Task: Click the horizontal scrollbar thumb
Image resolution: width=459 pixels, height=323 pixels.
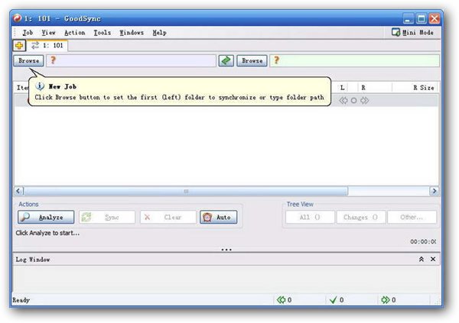Action: tap(186, 191)
